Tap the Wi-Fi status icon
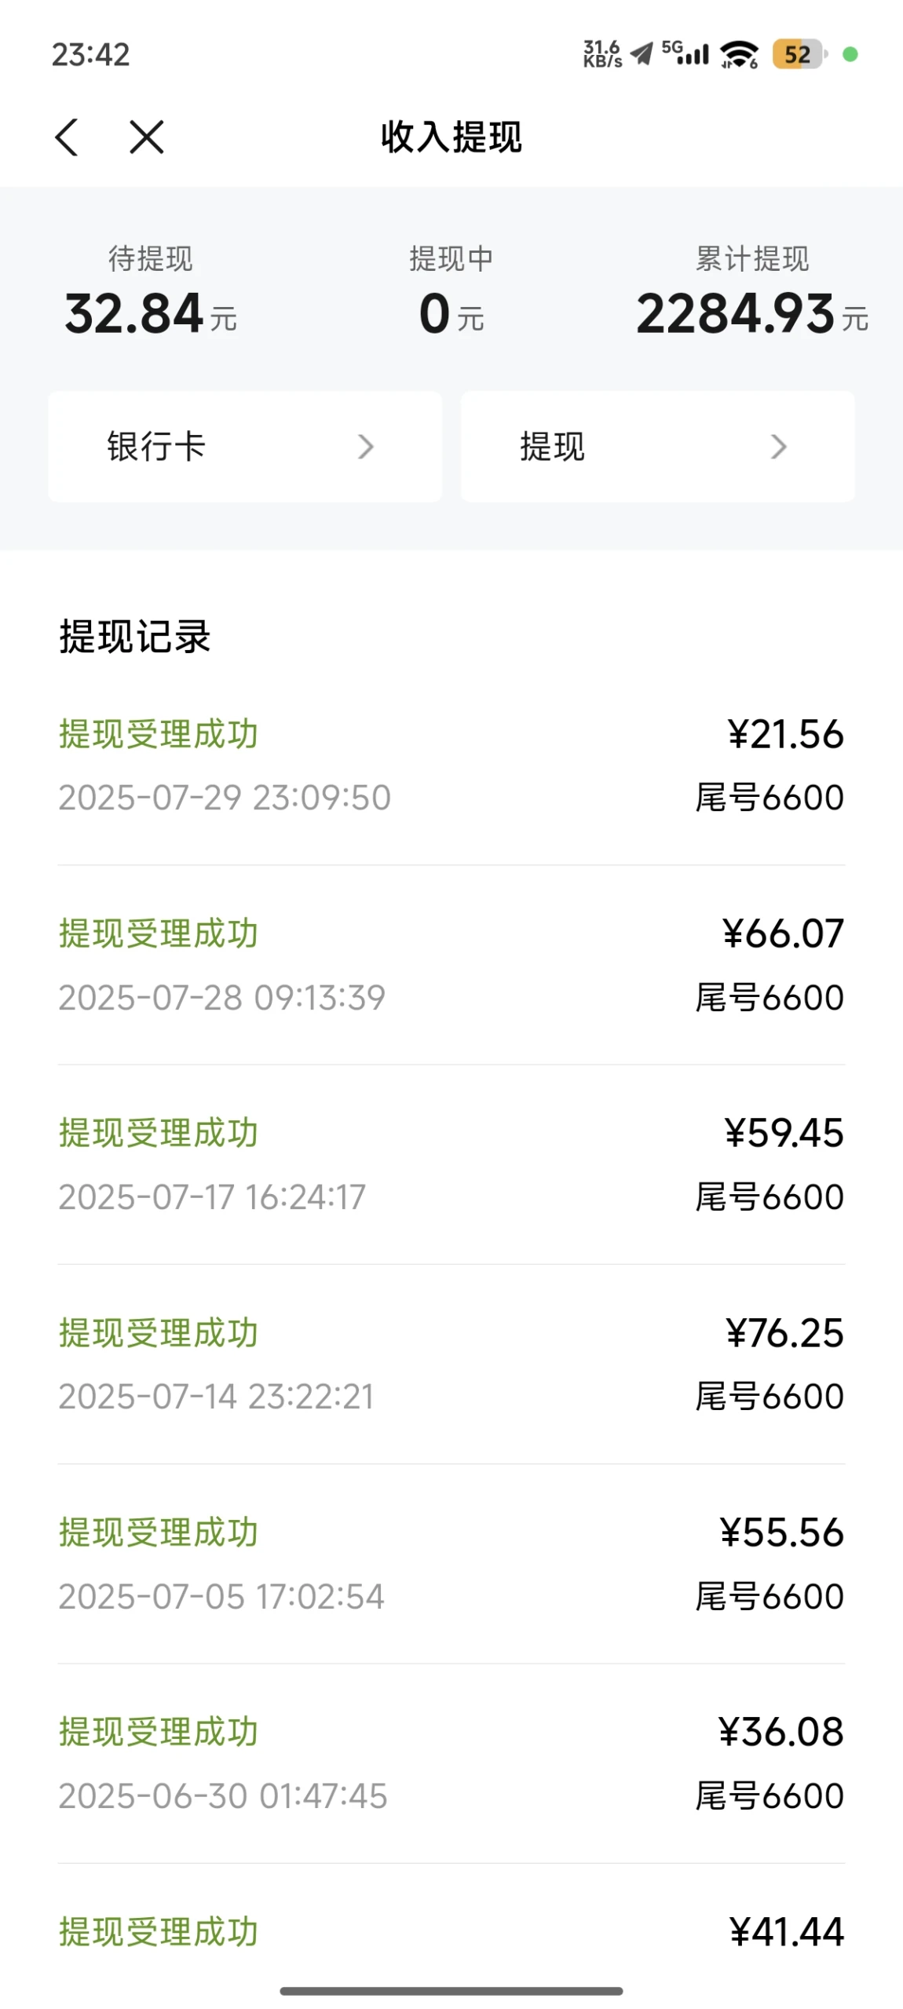The image size is (903, 2009). (x=740, y=54)
